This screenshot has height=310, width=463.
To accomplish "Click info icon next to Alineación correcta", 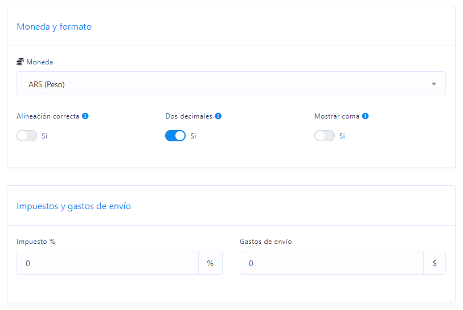I will [85, 116].
